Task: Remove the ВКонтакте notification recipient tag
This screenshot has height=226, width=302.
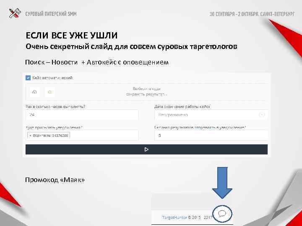Action: pyautogui.click(x=30, y=136)
